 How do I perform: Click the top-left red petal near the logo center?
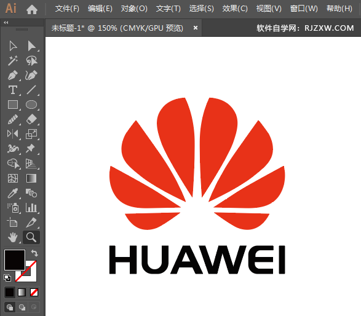pyautogui.click(x=175, y=143)
